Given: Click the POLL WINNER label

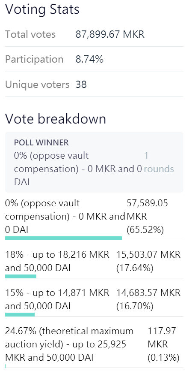Looking at the screenshot, I should pyautogui.click(x=41, y=142).
